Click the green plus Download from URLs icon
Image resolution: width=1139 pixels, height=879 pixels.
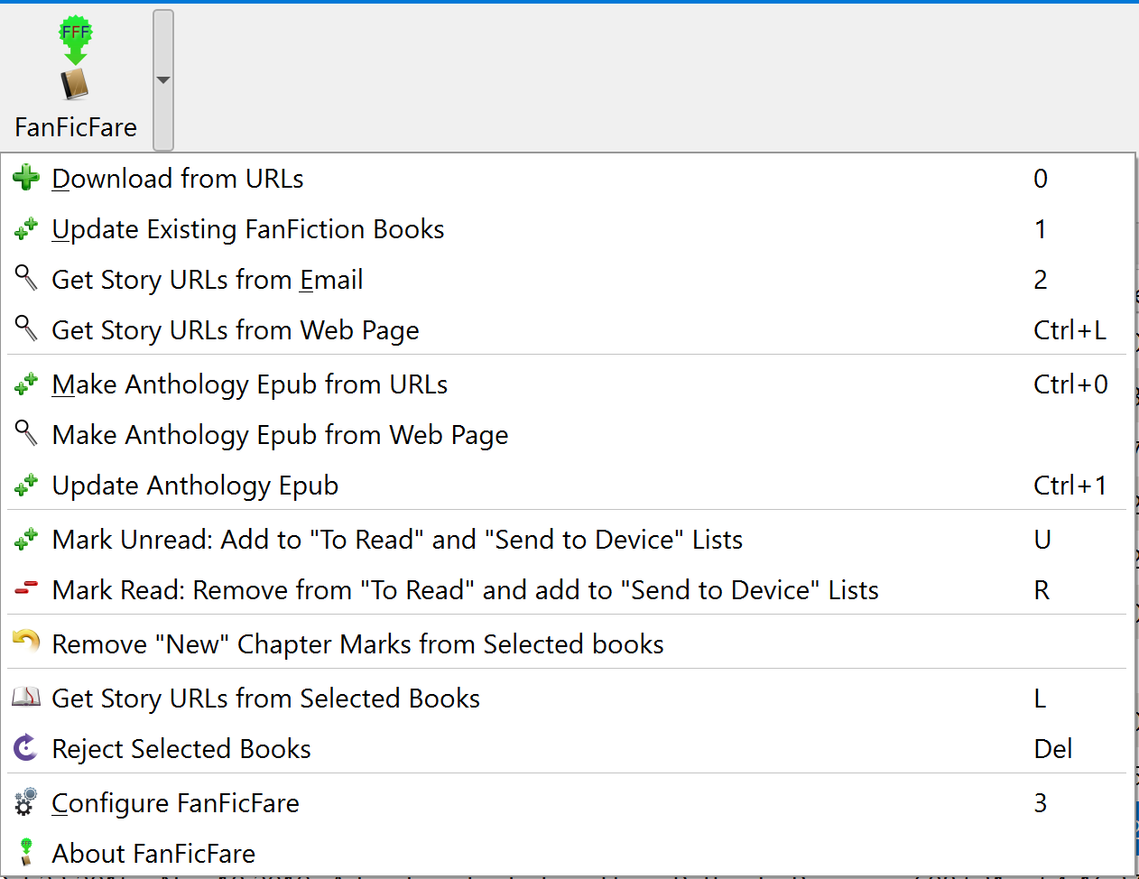26,178
